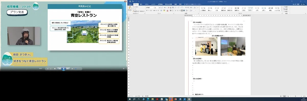Open Windows taskbar search
This screenshot has height=101, width=307.
point(134,99)
